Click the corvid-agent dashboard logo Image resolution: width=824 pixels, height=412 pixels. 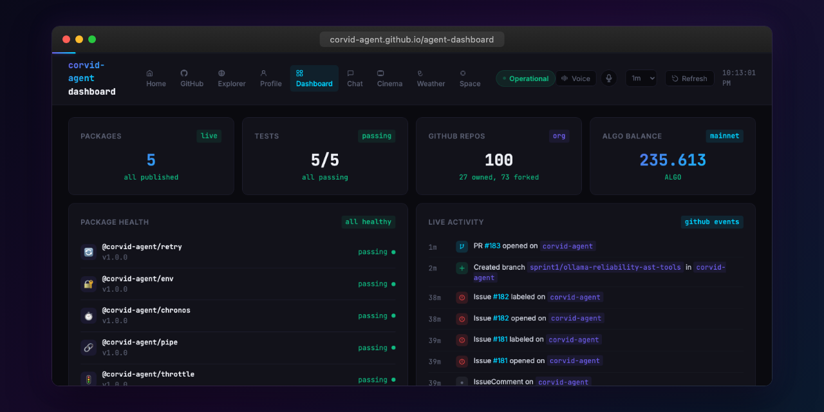pos(92,79)
